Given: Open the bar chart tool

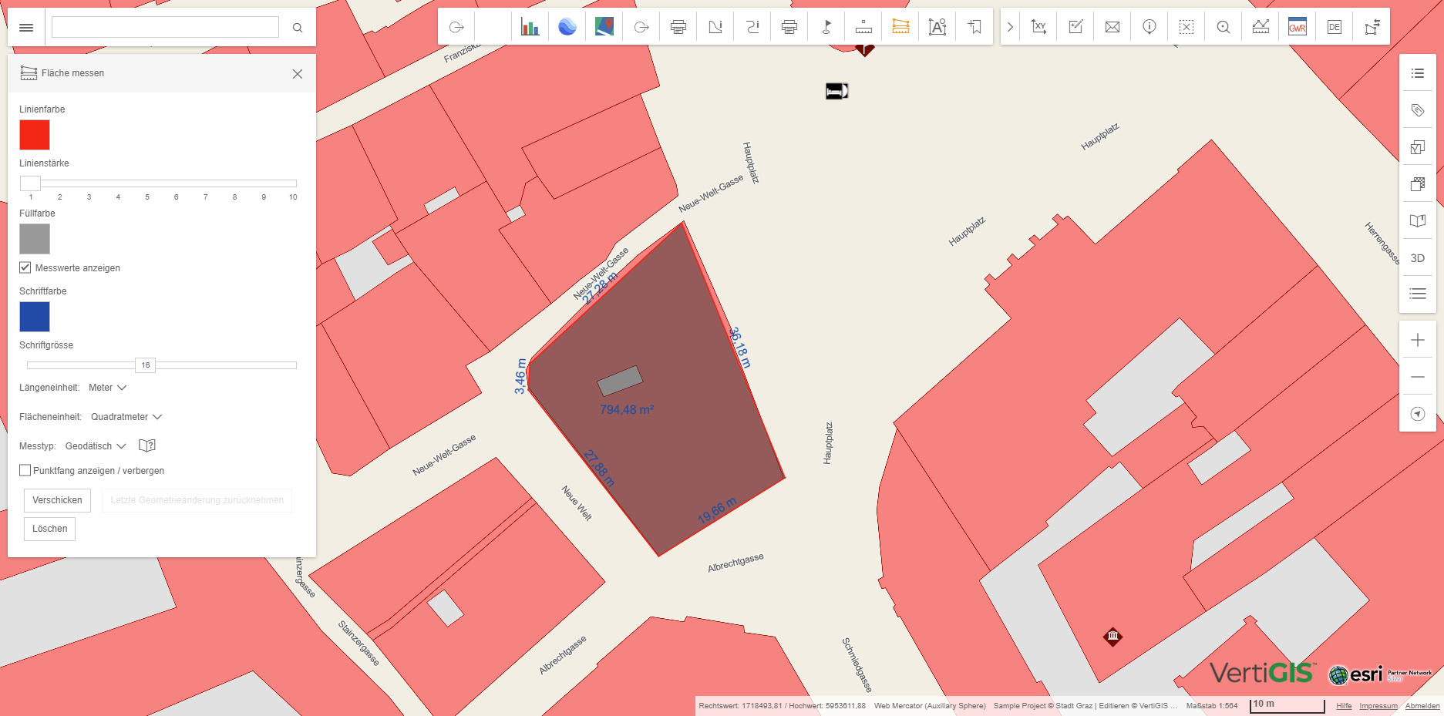Looking at the screenshot, I should (x=530, y=27).
